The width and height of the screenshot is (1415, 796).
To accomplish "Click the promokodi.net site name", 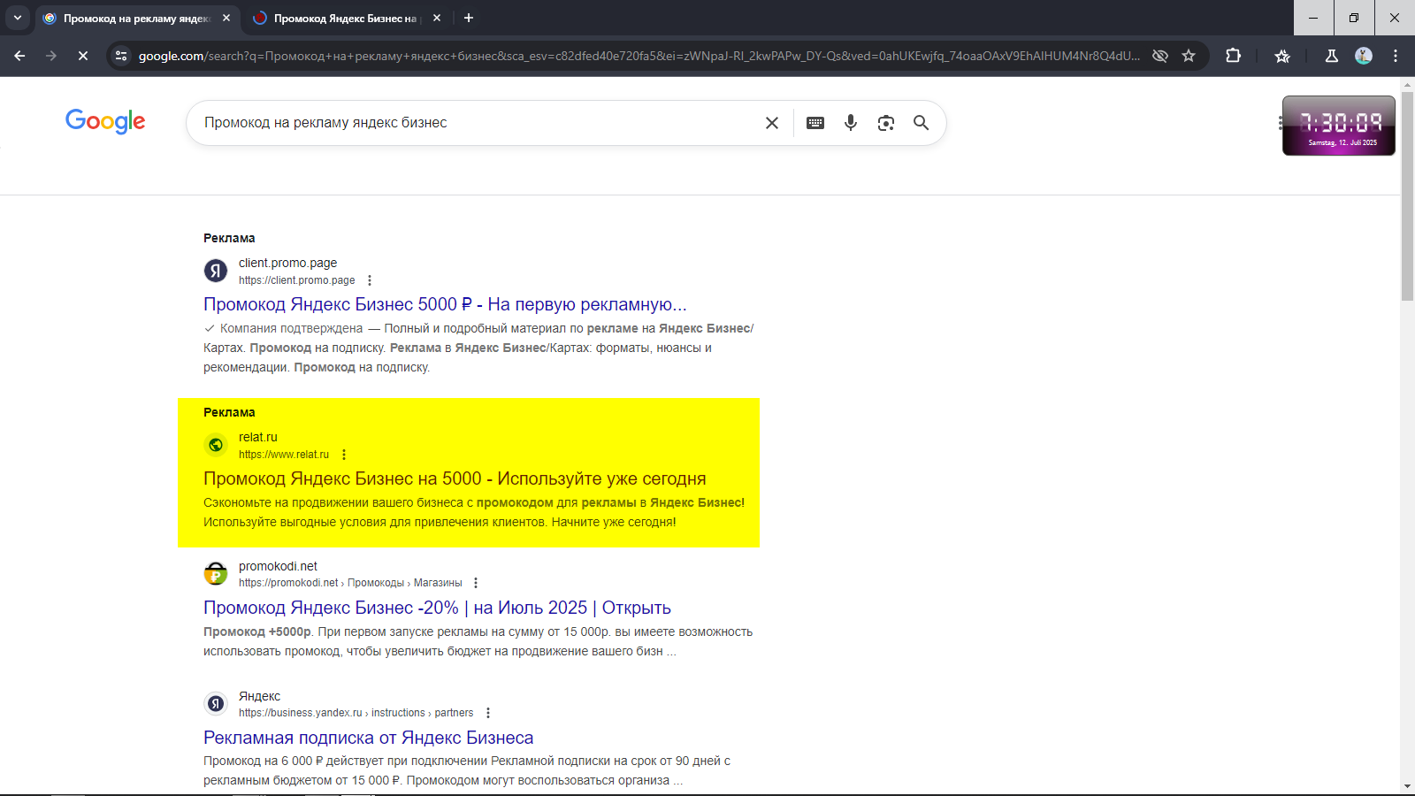I will click(278, 566).
